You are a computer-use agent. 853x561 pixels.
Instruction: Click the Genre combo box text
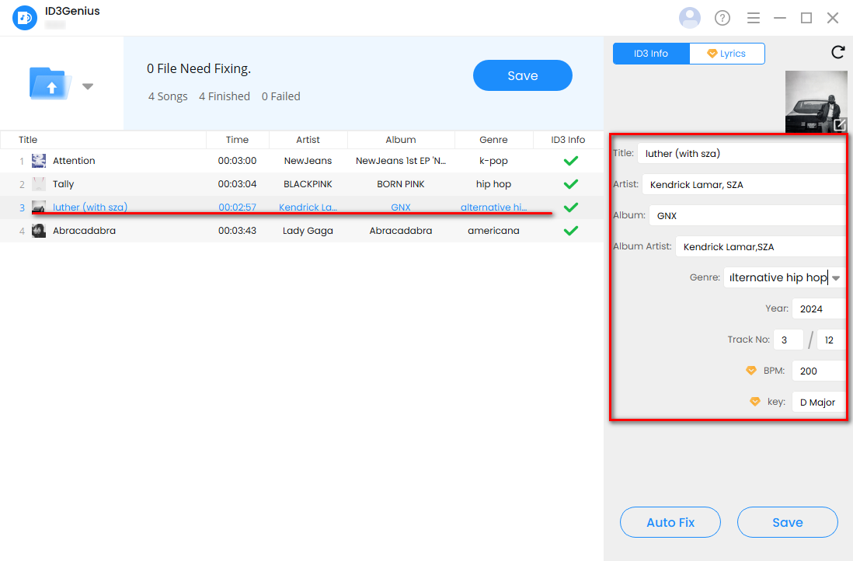coord(778,277)
